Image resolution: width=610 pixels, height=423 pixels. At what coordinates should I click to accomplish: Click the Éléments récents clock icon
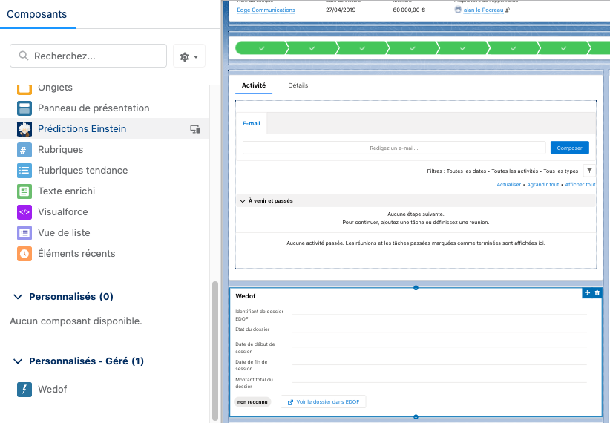tap(24, 253)
